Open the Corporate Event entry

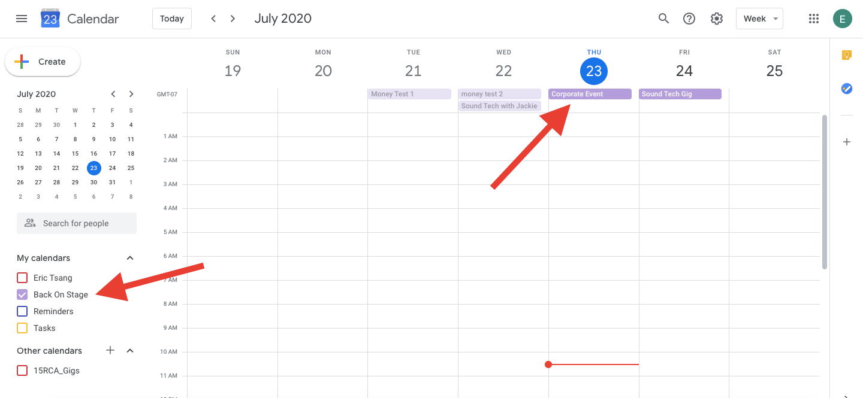click(x=589, y=94)
